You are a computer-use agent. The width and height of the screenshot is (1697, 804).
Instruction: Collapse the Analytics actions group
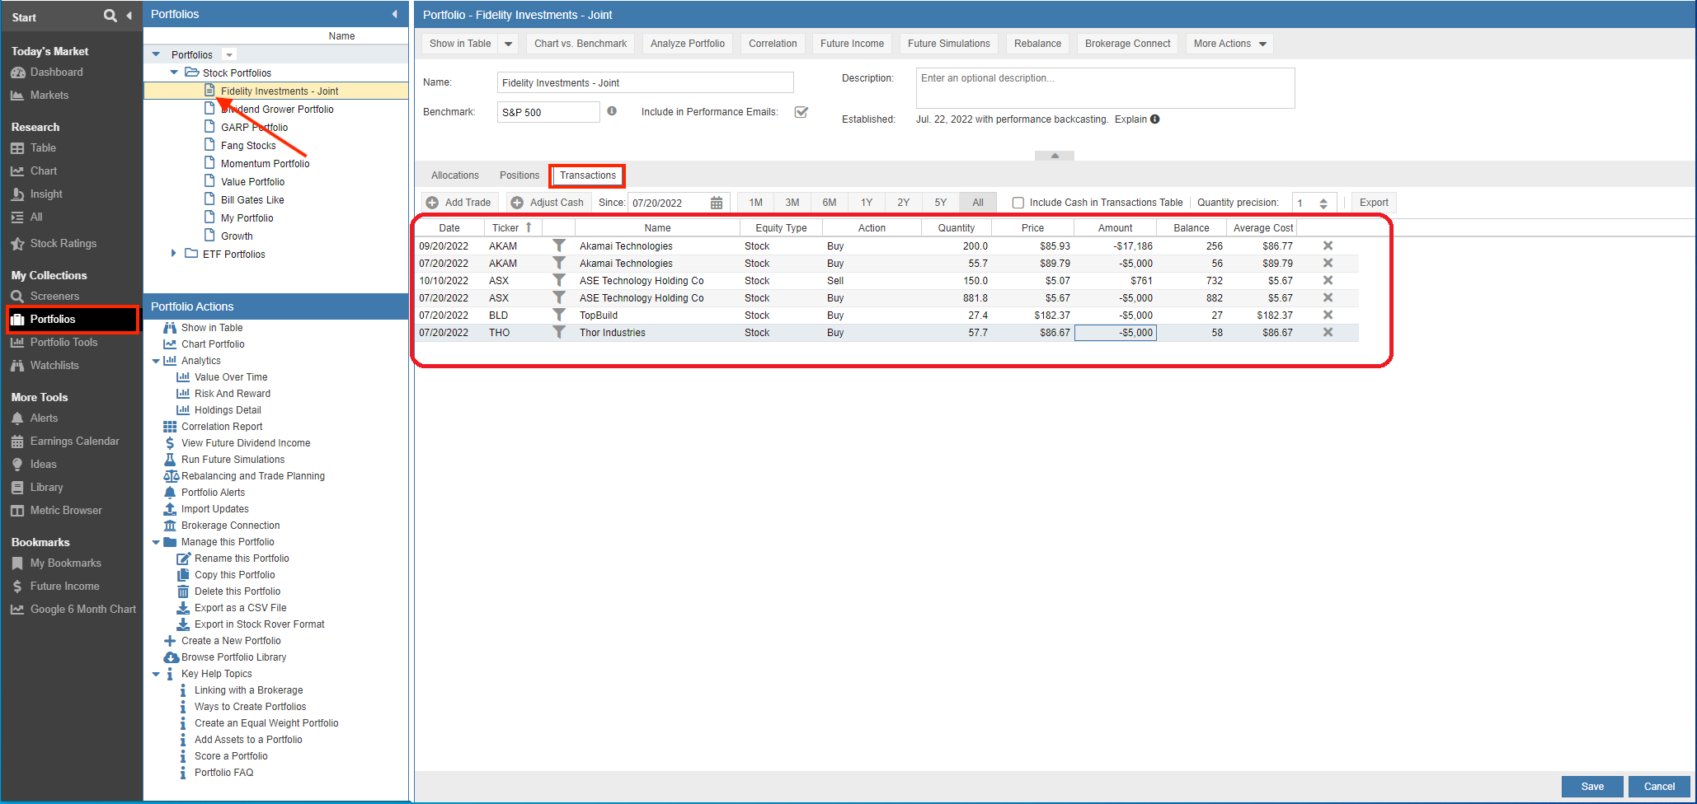click(x=156, y=361)
